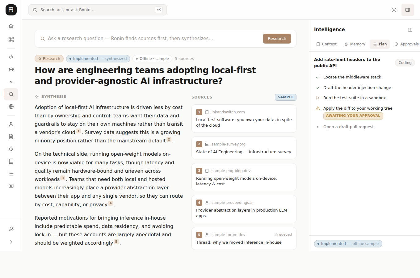
Task: Open the book icon in the sidebar
Action: 11,161
